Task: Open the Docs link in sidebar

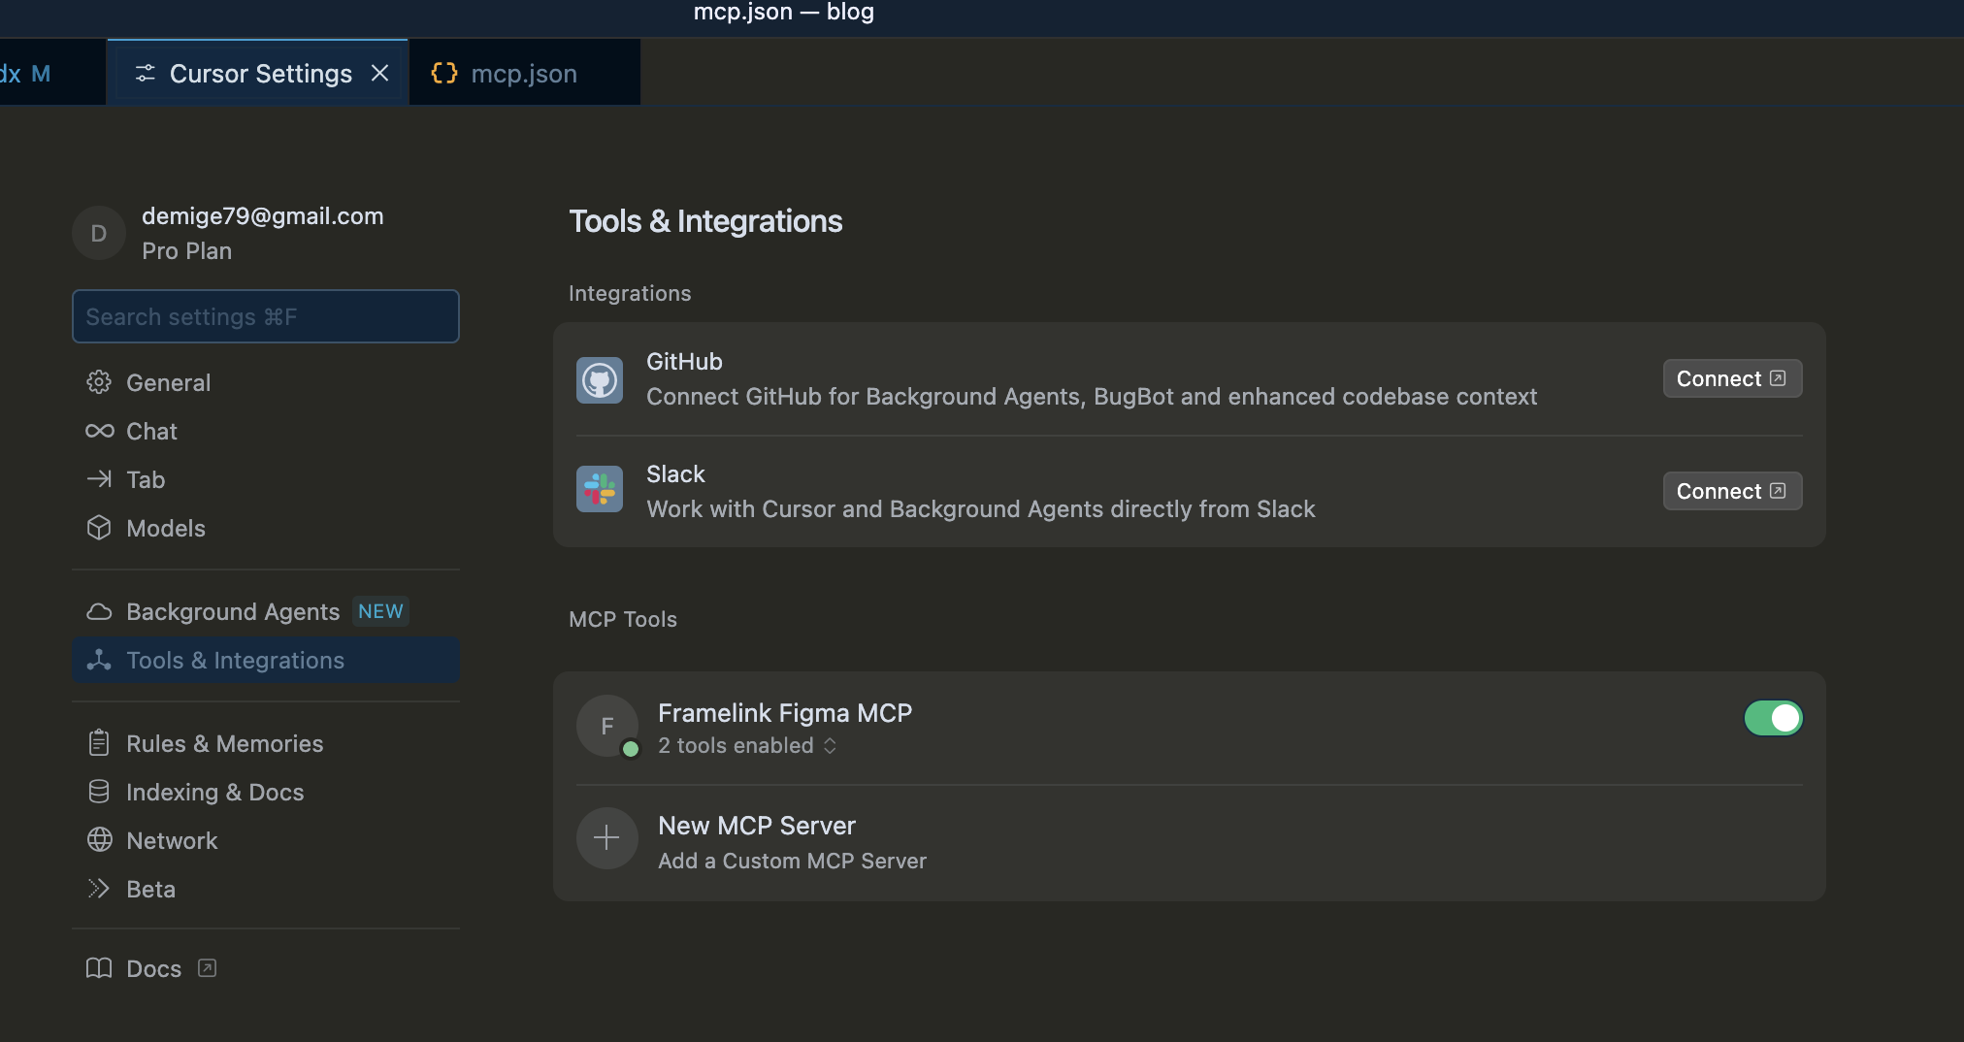Action: [x=265, y=968]
